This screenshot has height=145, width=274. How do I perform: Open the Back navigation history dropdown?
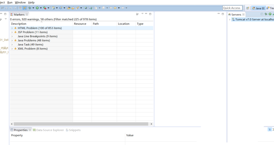(x=119, y=8)
